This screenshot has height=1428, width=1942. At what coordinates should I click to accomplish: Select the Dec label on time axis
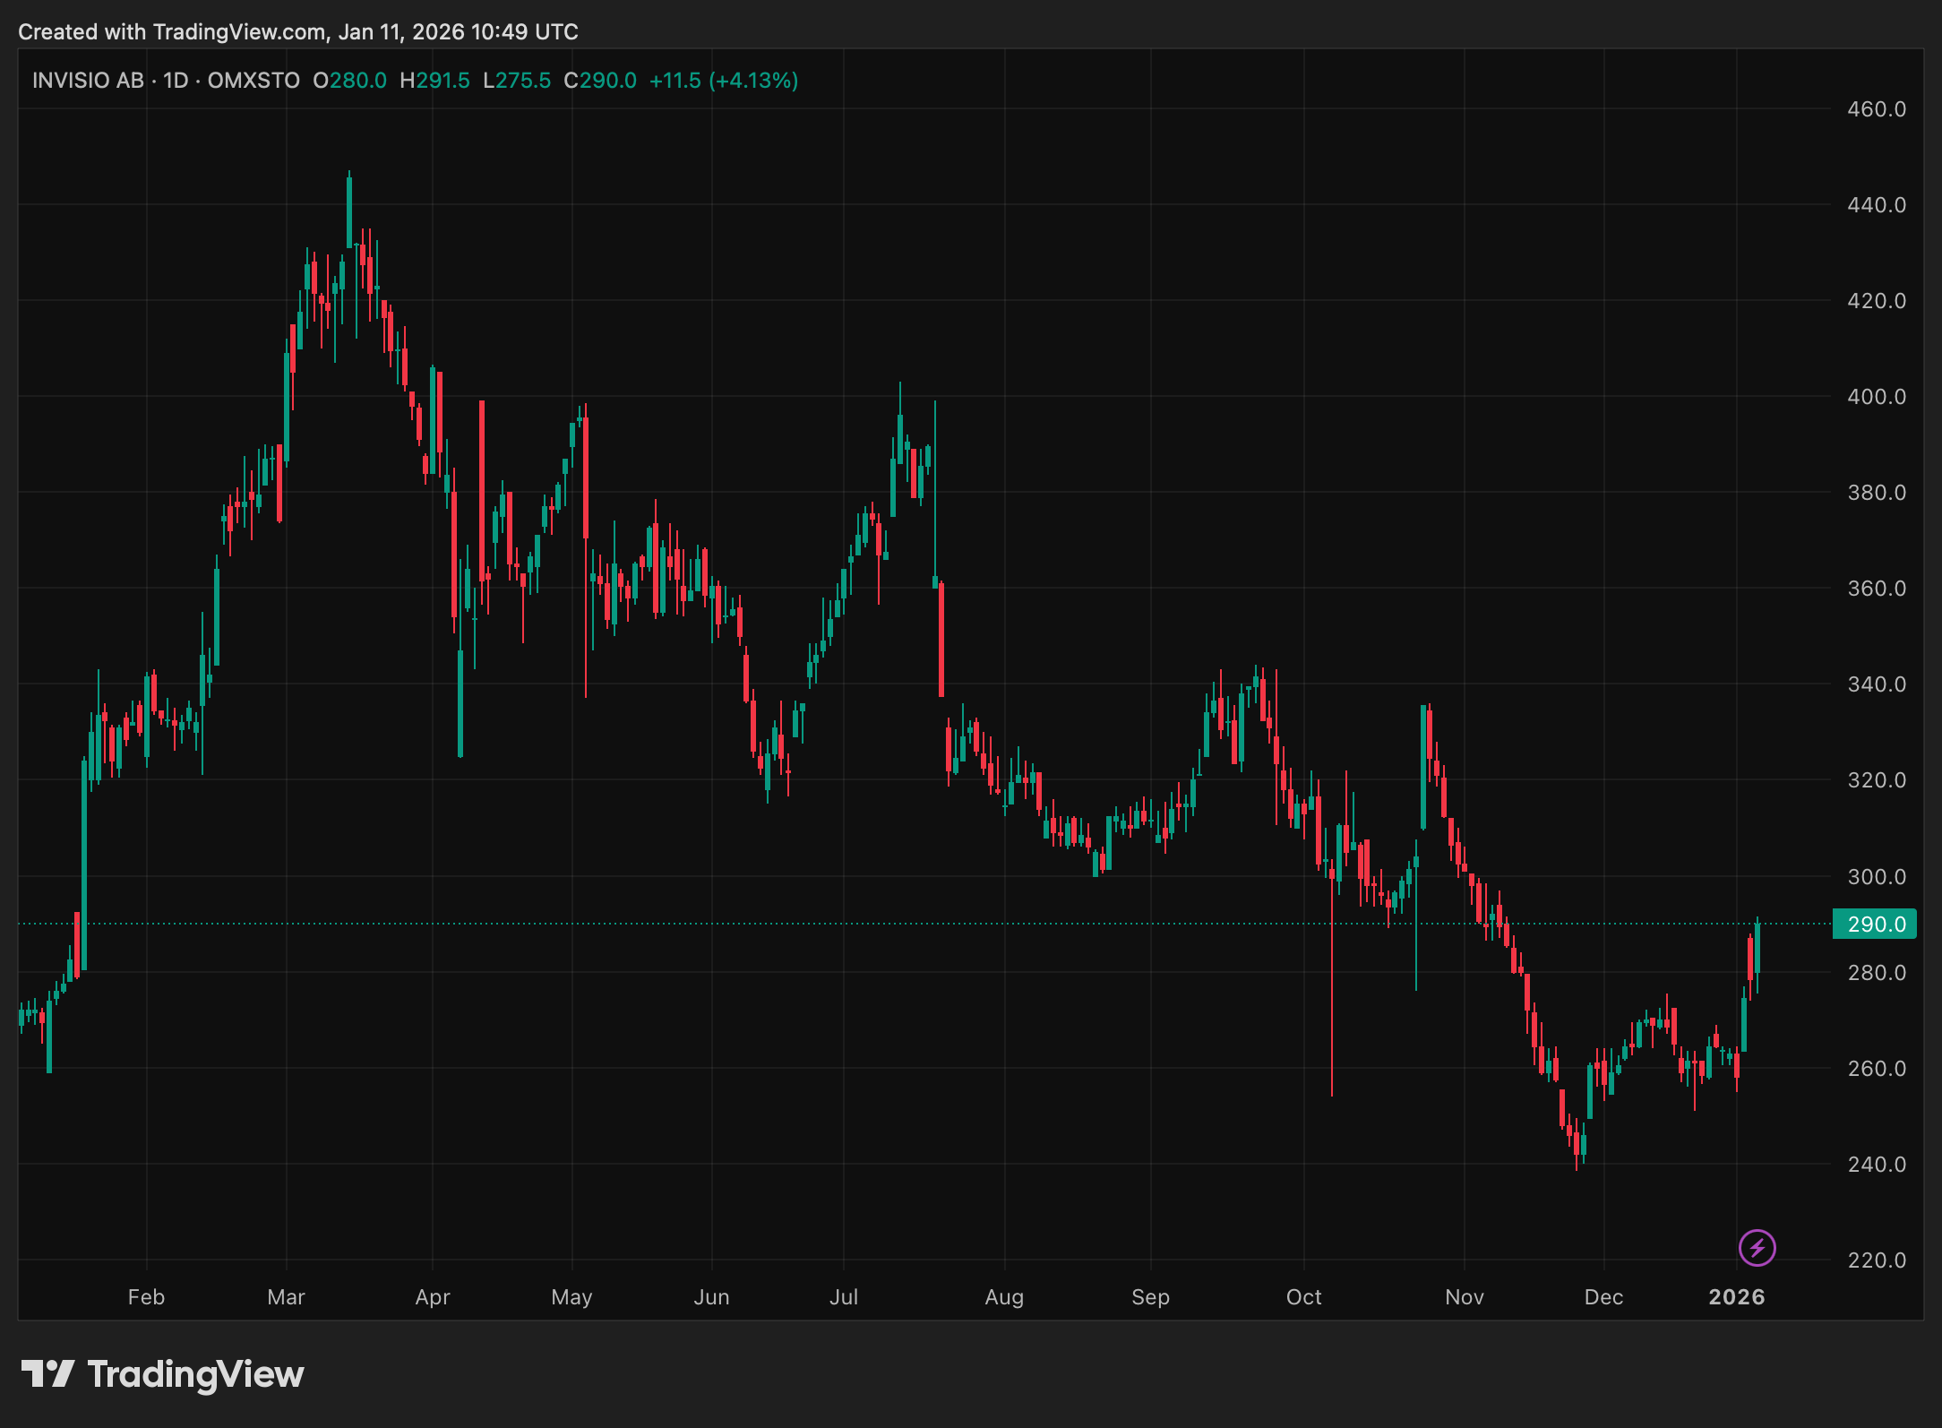(x=1603, y=1296)
